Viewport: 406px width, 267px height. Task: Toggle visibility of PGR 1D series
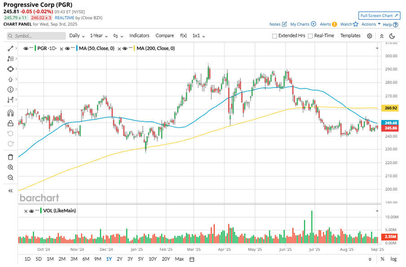tap(26, 48)
